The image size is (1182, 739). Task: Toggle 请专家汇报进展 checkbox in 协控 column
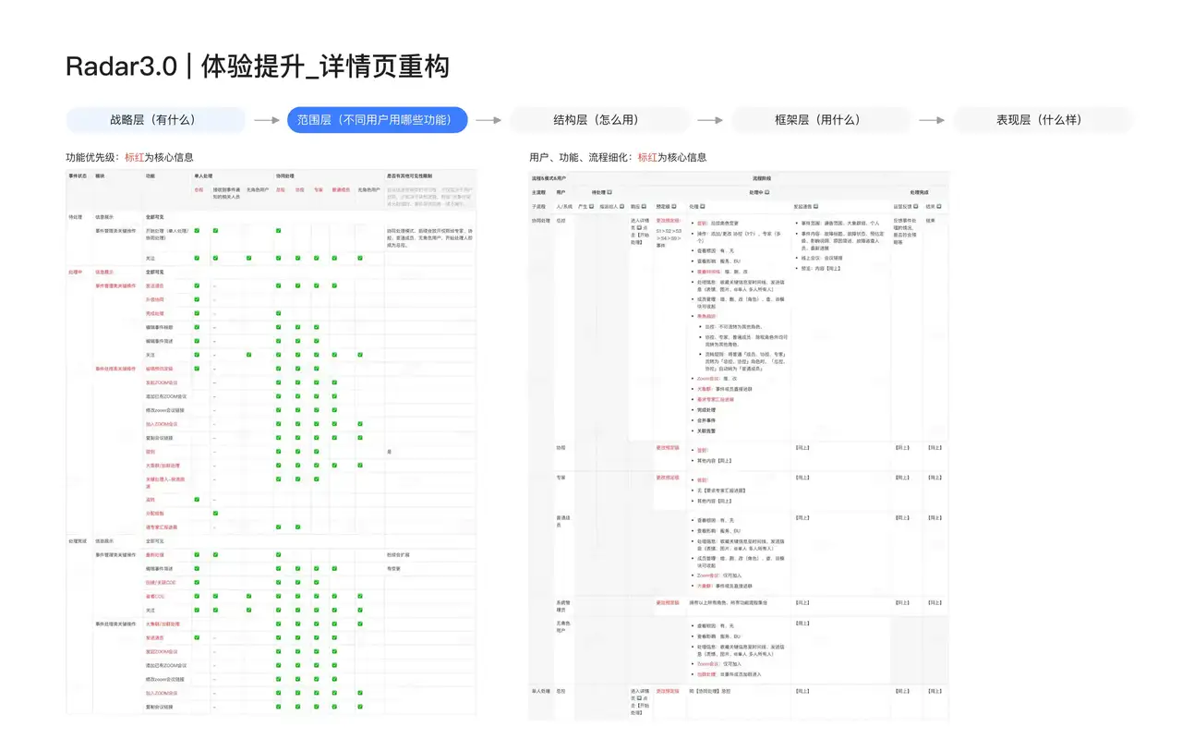(x=297, y=527)
